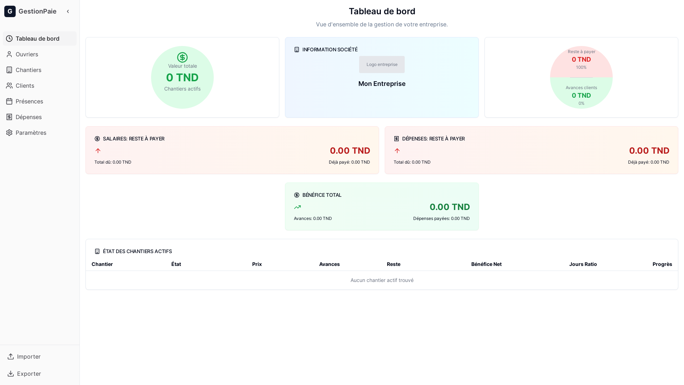This screenshot has height=385, width=684.
Task: Click the receipt icon beside Dépenses
Action: [9, 117]
